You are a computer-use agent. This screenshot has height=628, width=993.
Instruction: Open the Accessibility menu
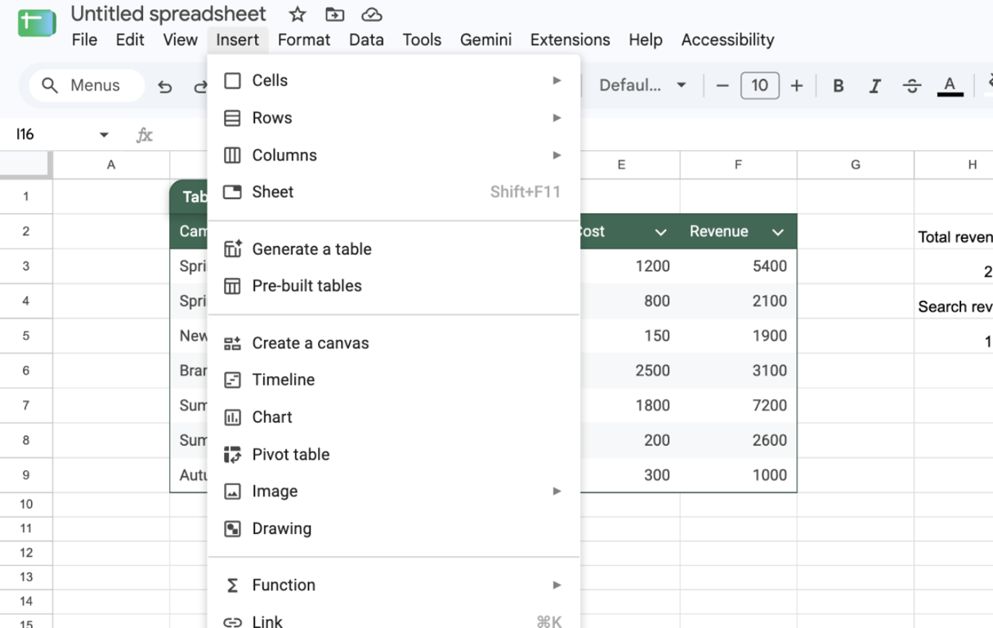pyautogui.click(x=727, y=39)
